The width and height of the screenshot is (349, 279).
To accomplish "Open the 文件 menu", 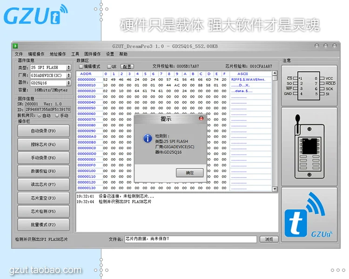I will (x=19, y=54).
